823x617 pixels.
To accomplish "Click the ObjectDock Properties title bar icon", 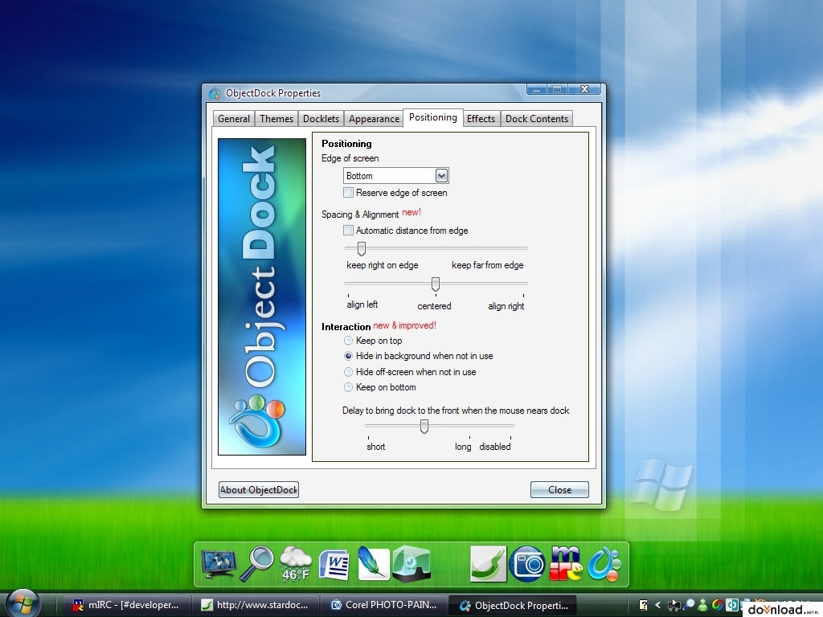I will 214,93.
